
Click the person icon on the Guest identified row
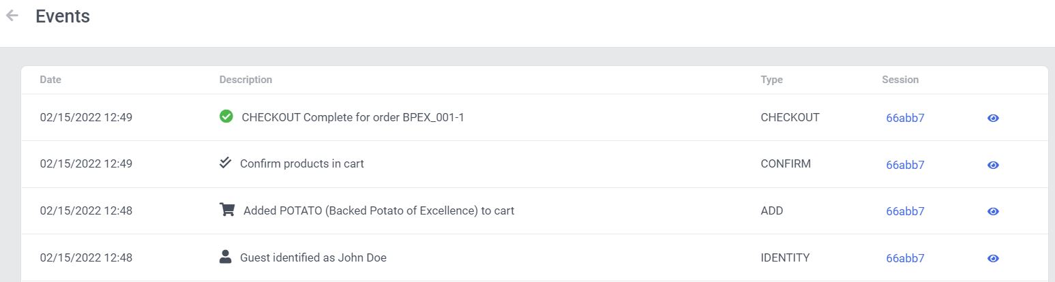(226, 257)
